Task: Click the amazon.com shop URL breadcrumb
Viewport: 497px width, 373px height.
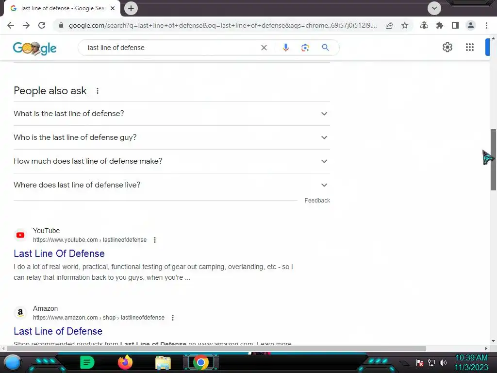Action: 99,318
